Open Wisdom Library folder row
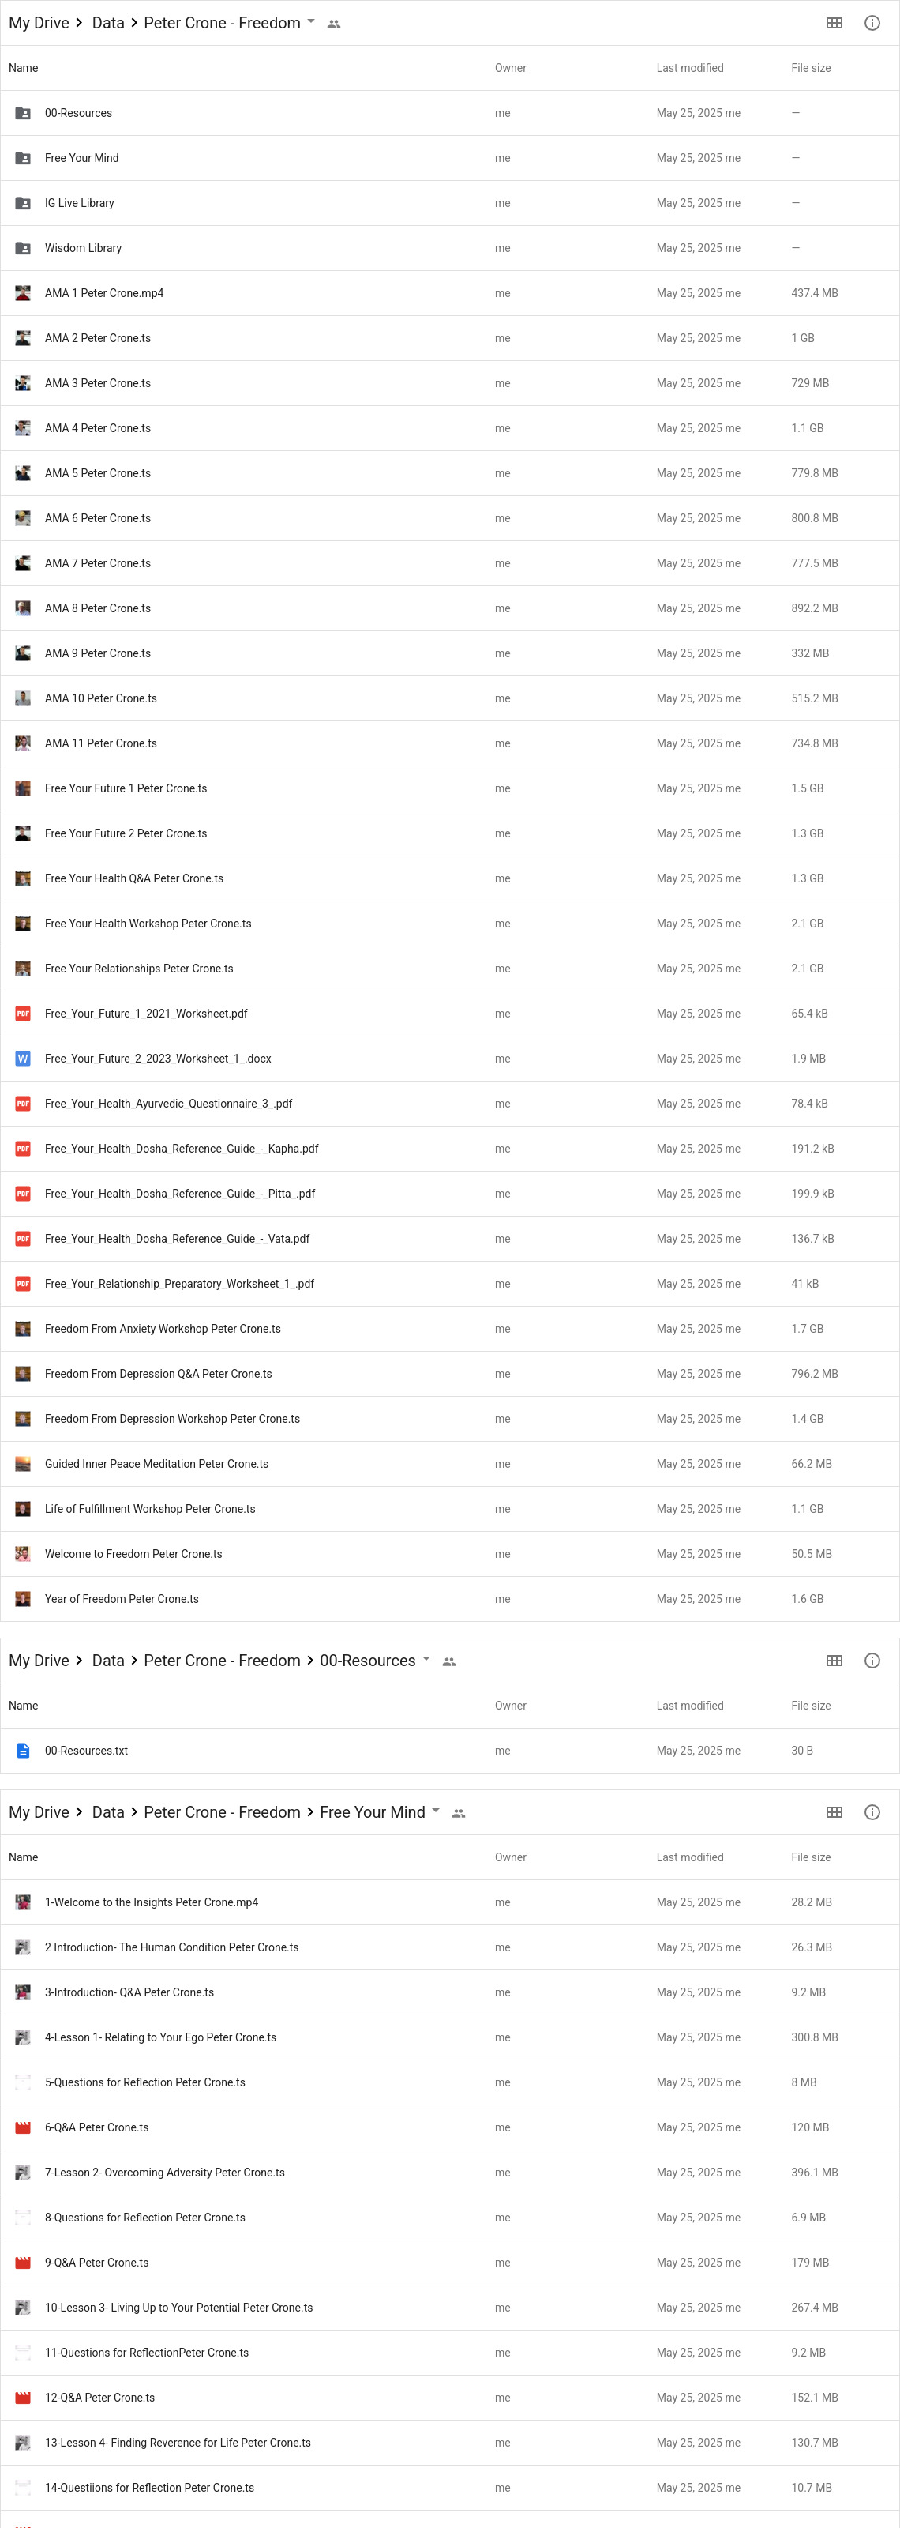Screen dimensions: 900x2528 (84, 248)
